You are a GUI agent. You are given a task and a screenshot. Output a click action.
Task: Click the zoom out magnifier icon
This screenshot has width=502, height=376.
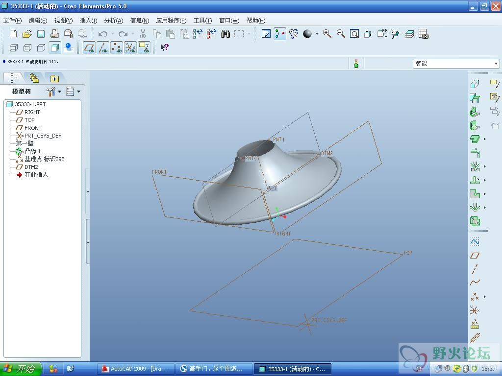point(341,34)
